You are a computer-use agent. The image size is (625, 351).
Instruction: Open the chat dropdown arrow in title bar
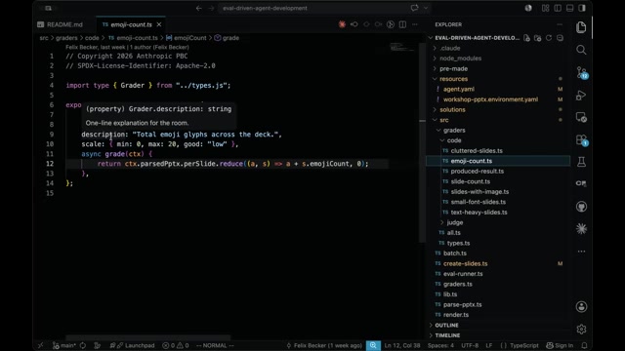pos(426,8)
